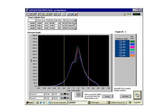
Task: Click the large mouse icon button
Action: point(137,95)
